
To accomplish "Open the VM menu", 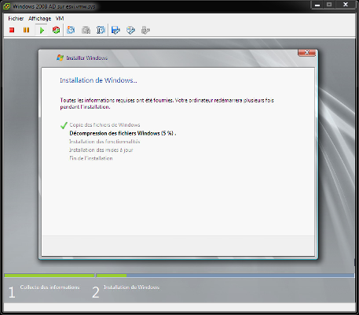I will click(x=60, y=18).
